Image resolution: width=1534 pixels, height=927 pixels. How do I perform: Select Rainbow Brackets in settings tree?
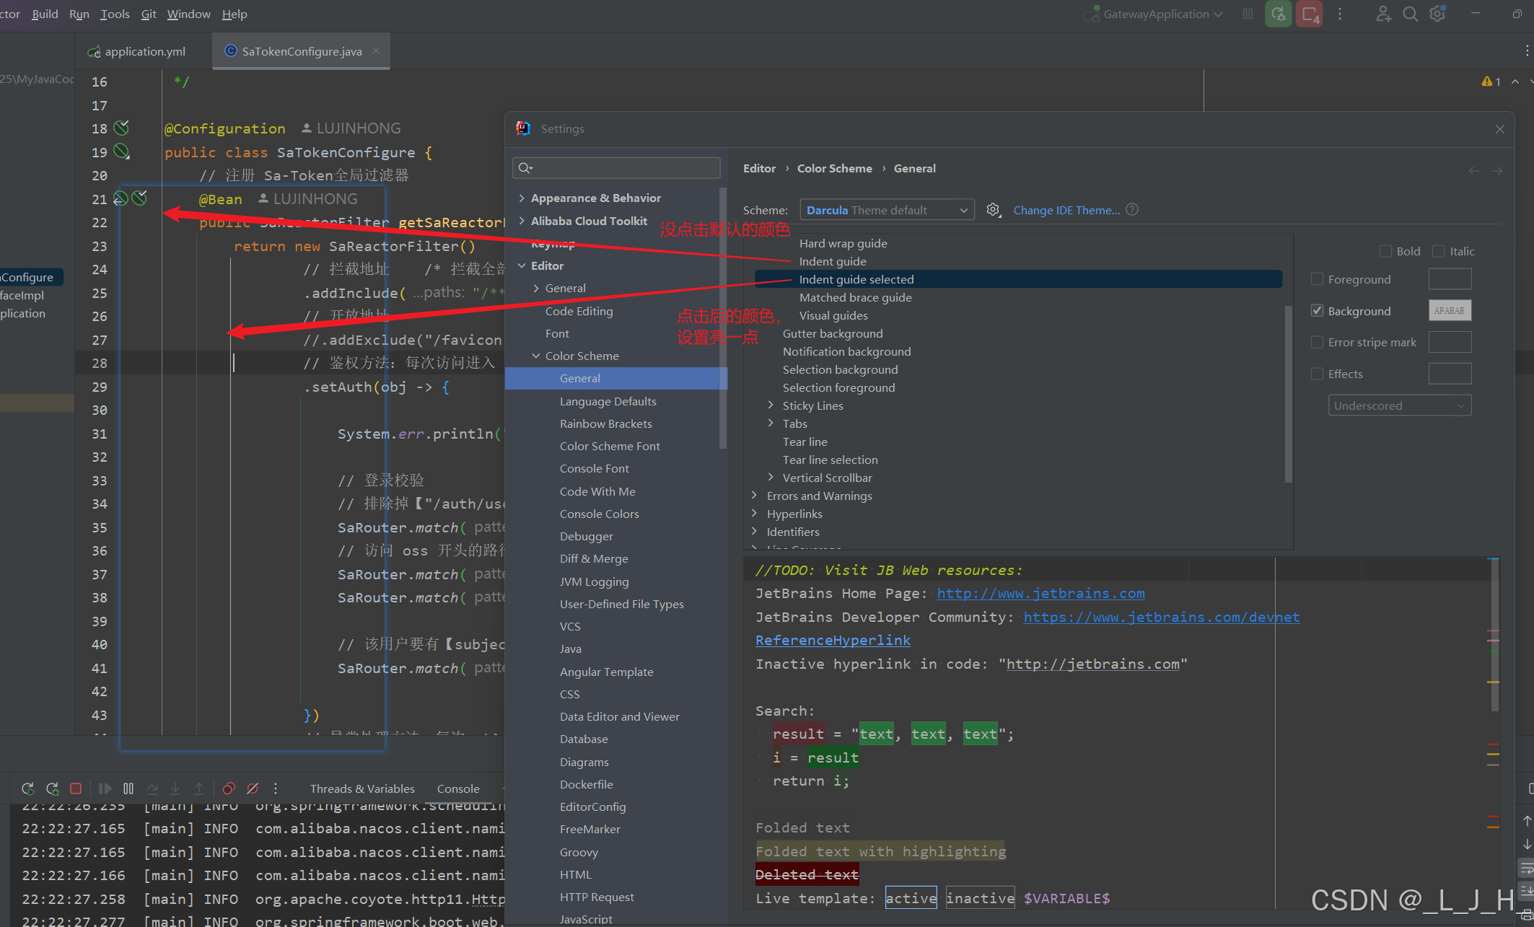[605, 423]
